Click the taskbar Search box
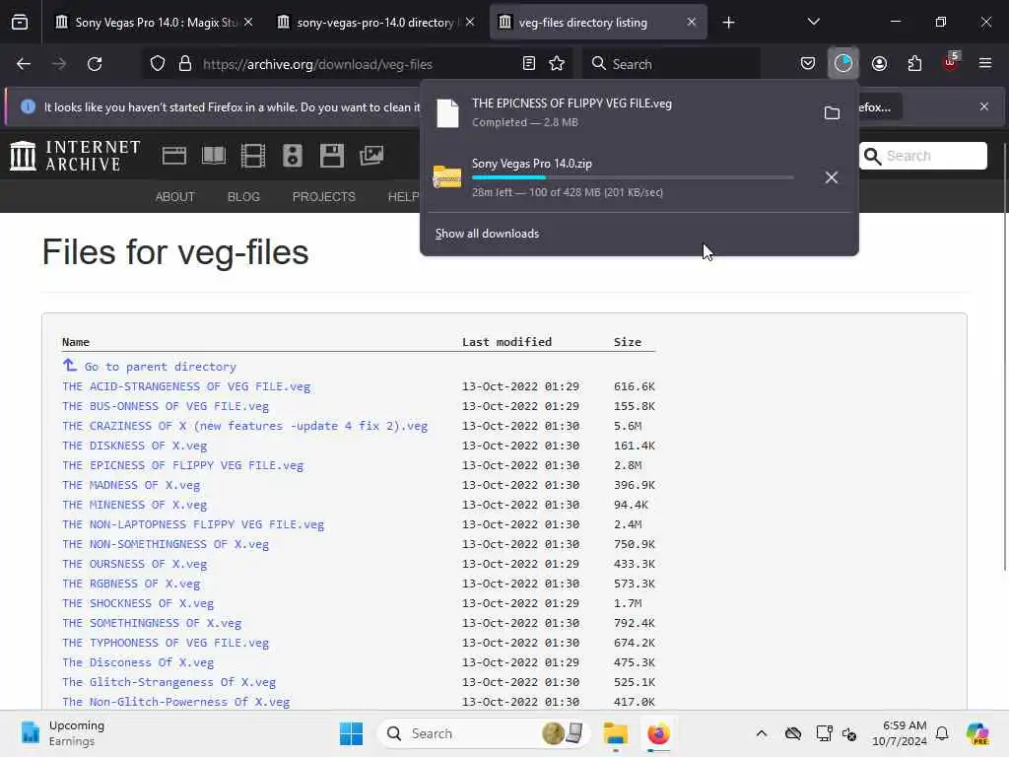The height and width of the screenshot is (757, 1009). pyautogui.click(x=483, y=733)
